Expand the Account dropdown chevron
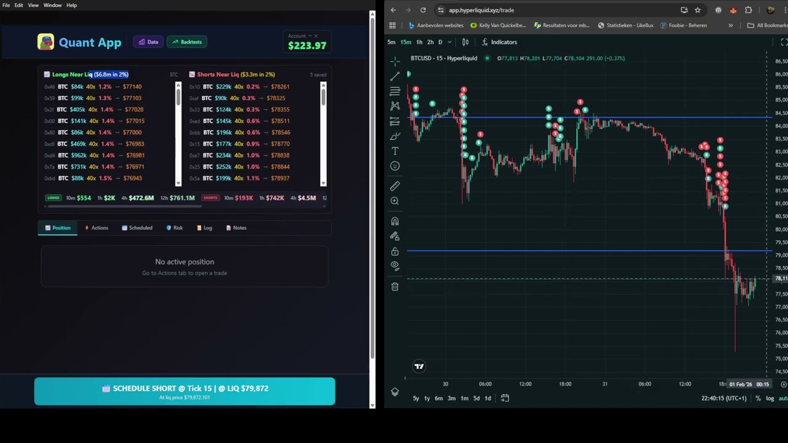Viewport: 788px width, 443px height. coord(310,36)
